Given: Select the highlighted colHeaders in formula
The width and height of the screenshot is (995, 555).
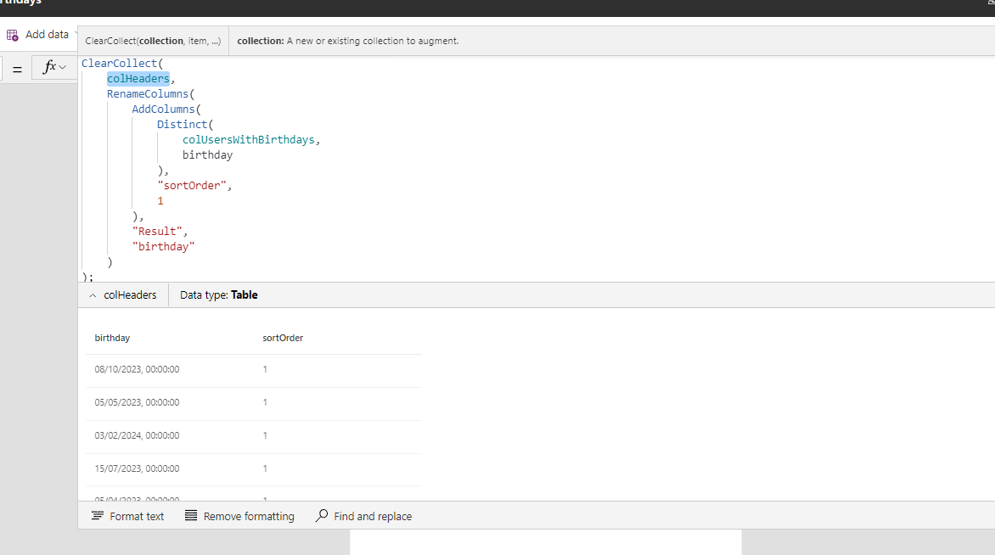Looking at the screenshot, I should (138, 79).
